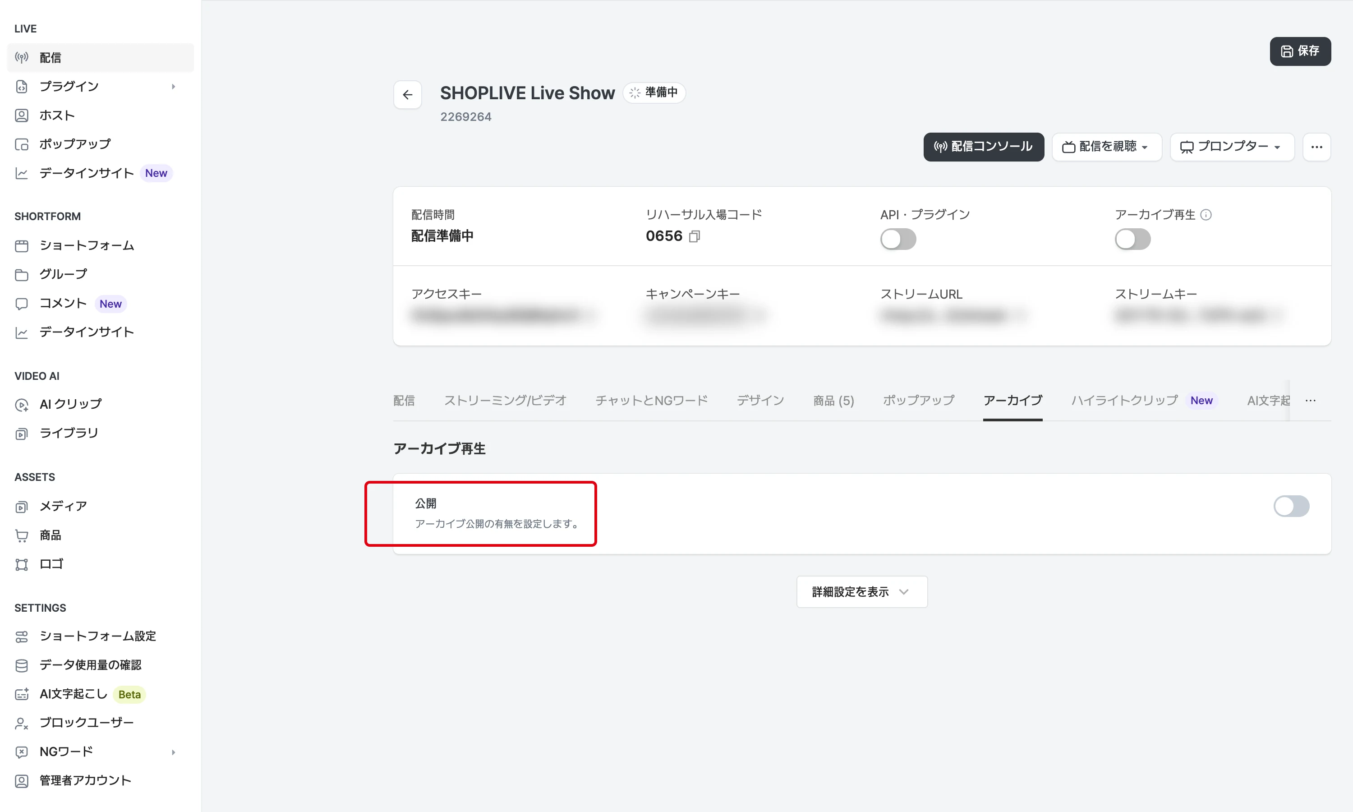Click the 準備中 status badge

(x=654, y=92)
